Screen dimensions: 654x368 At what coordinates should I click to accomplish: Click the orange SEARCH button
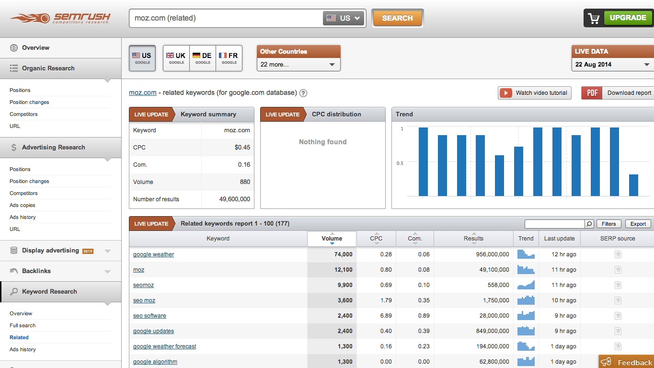(397, 18)
